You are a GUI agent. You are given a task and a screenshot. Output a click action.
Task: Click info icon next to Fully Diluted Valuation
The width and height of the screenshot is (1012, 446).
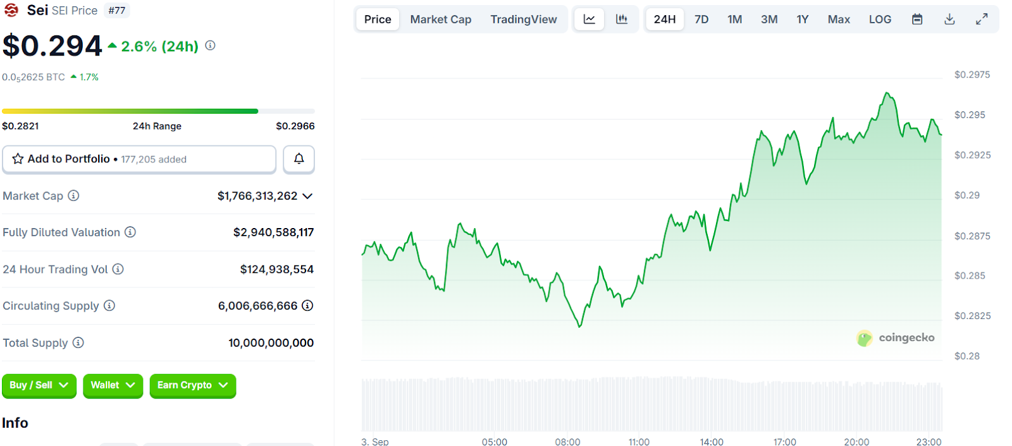pyautogui.click(x=130, y=232)
